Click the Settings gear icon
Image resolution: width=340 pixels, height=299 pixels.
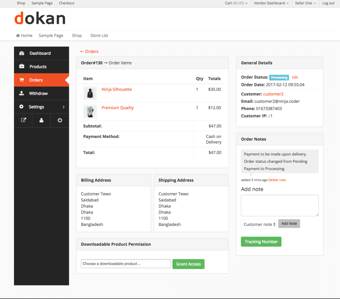pyautogui.click(x=21, y=106)
